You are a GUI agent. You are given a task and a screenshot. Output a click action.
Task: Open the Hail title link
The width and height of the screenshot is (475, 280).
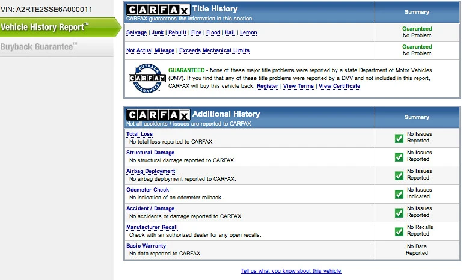coord(230,32)
